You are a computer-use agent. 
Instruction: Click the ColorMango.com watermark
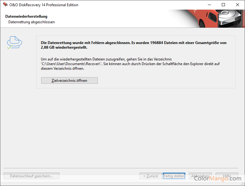pyautogui.click(x=217, y=178)
